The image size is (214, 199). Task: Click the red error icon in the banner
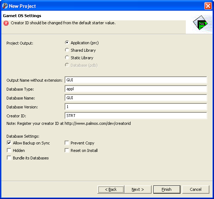tap(6, 23)
